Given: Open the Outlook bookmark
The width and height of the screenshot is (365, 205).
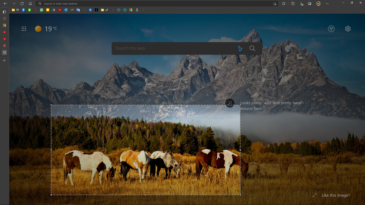Looking at the screenshot, I should coord(66,10).
